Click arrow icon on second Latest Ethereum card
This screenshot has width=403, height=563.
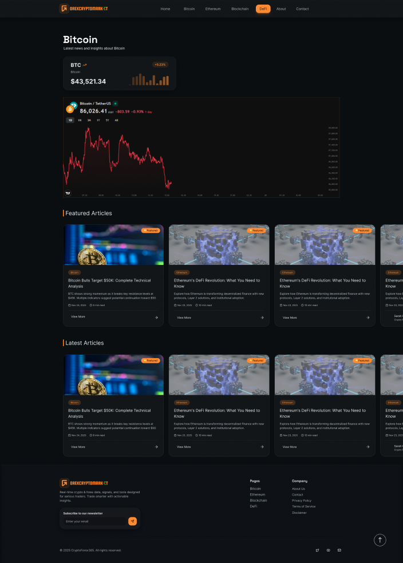tap(262, 447)
